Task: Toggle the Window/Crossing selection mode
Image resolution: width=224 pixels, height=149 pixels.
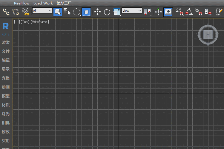Action: pos(86,12)
